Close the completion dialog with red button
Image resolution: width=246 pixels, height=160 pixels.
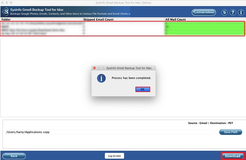coord(94,68)
